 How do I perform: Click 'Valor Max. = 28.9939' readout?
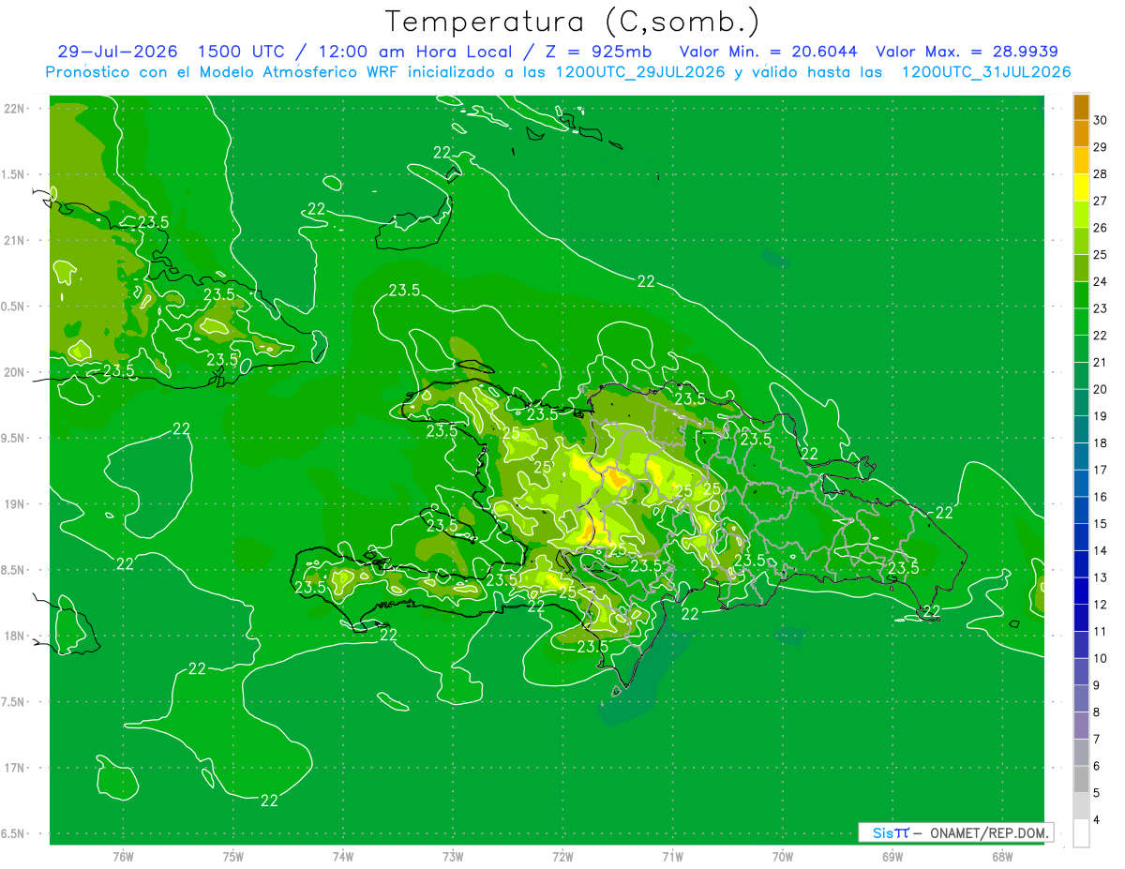967,52
